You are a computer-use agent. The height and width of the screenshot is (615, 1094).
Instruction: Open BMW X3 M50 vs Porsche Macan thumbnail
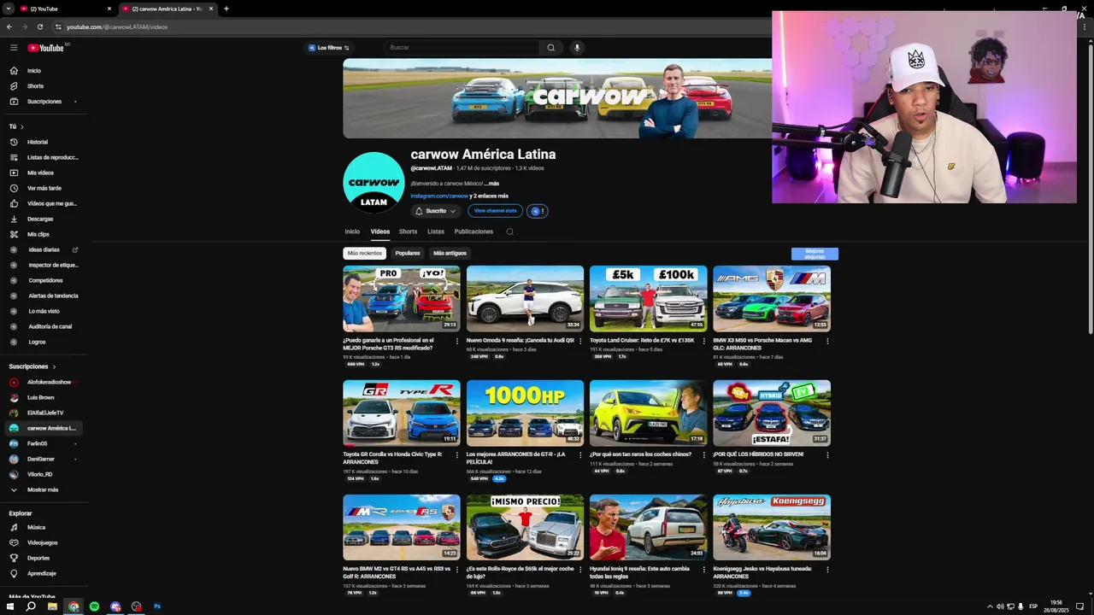pyautogui.click(x=772, y=299)
